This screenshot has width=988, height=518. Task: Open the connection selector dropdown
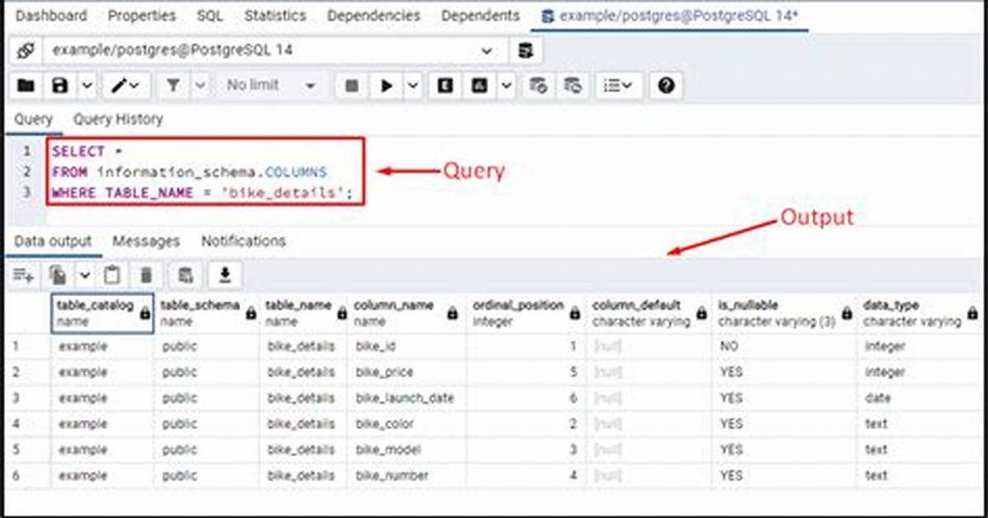275,50
